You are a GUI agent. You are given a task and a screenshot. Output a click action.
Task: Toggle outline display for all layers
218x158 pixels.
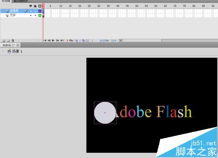coord(40,6)
